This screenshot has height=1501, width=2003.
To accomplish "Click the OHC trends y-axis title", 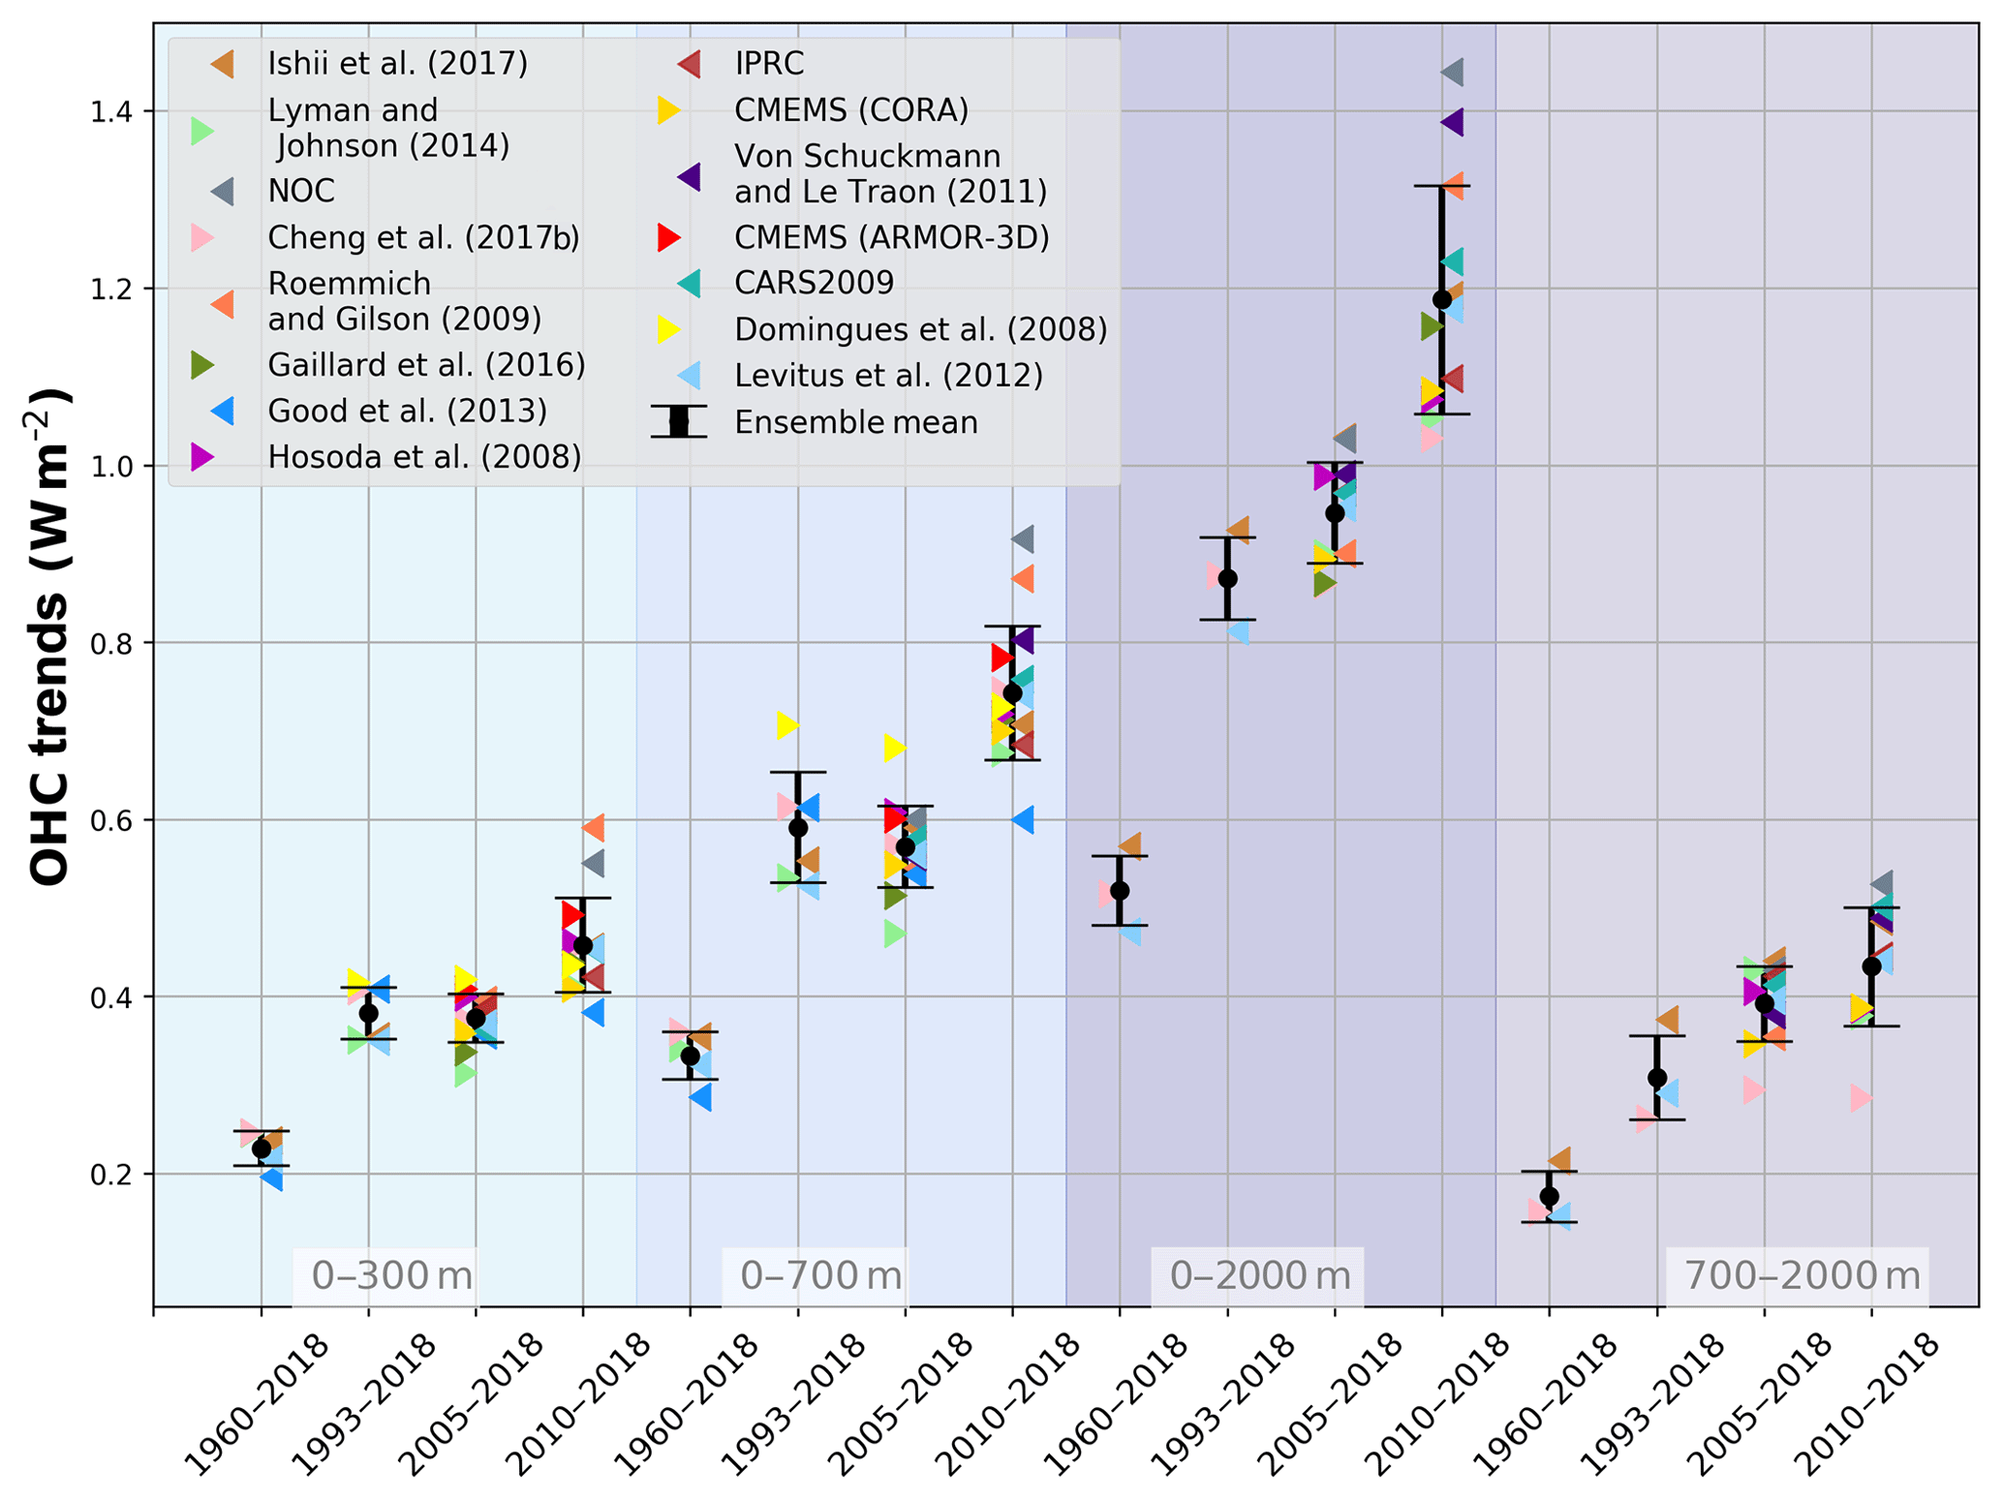I will coord(50,636).
